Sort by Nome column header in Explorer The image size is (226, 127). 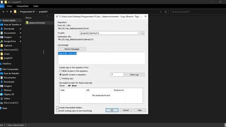tap(28, 18)
